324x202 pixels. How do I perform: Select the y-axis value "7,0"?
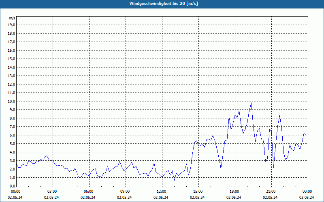click(x=12, y=127)
